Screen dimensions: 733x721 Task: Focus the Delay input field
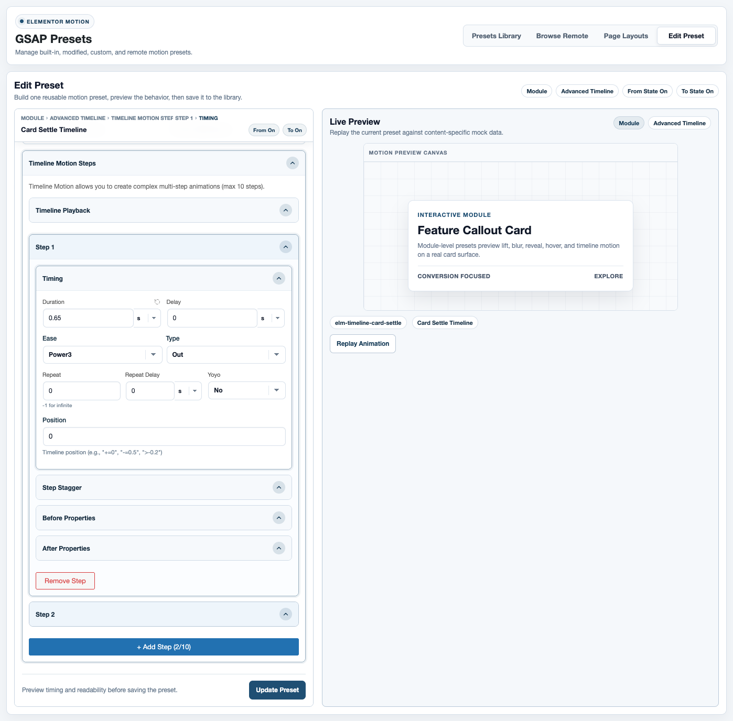[x=212, y=318]
